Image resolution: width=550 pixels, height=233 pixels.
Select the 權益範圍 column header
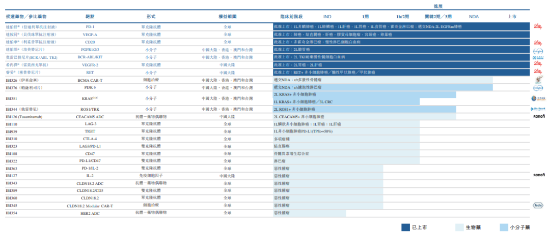pyautogui.click(x=227, y=16)
